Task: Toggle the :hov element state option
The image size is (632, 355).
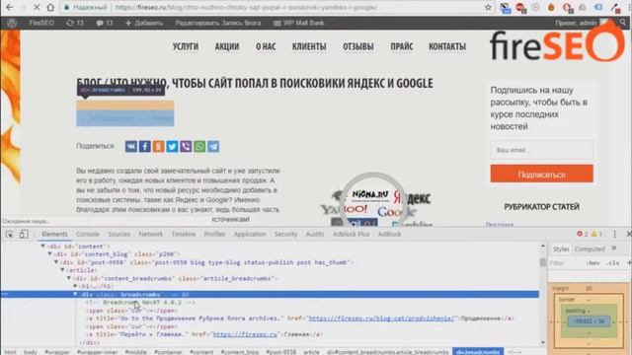Action: click(x=592, y=263)
